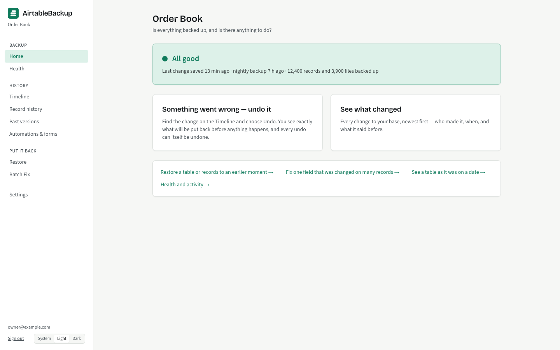Follow 'Fix one field that was changed' link
The width and height of the screenshot is (560, 350).
coord(343,172)
